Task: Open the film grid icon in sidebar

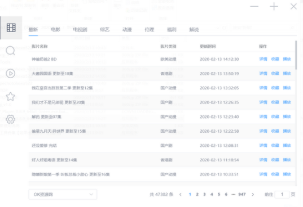Action: pyautogui.click(x=11, y=28)
